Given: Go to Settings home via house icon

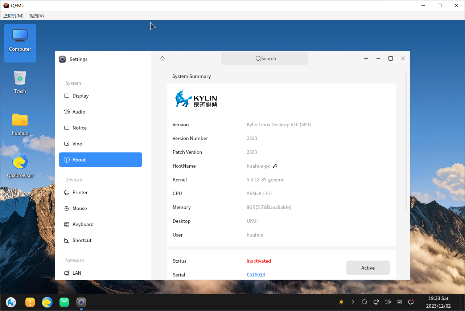Looking at the screenshot, I should [x=162, y=59].
